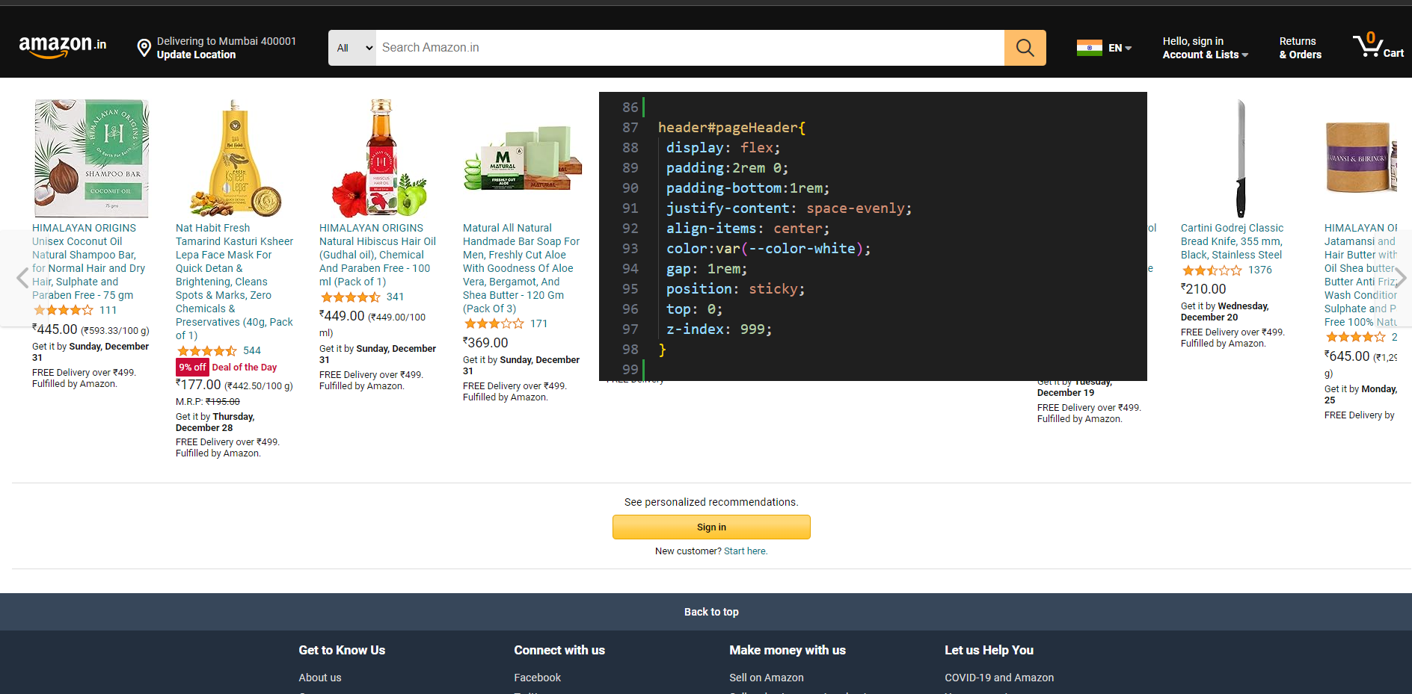Click the 1376 review count

(1259, 270)
